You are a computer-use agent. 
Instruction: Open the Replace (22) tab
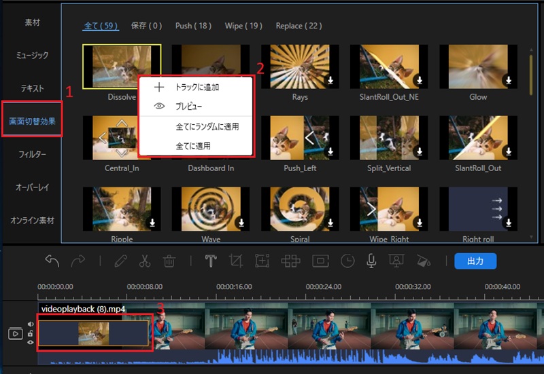[x=299, y=26]
